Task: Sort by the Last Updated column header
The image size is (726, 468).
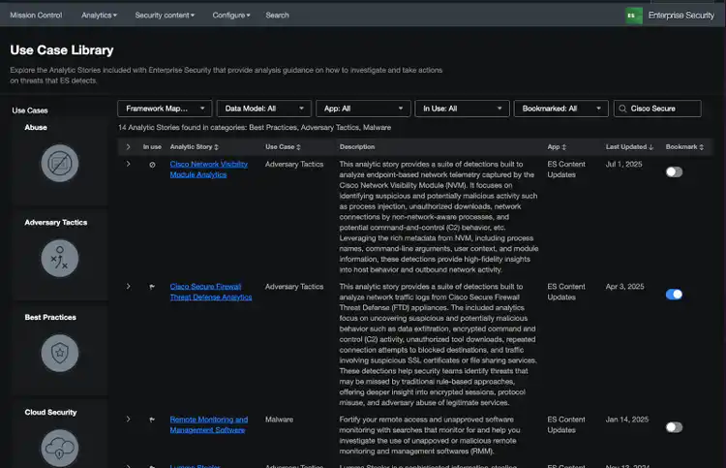Action: tap(629, 146)
